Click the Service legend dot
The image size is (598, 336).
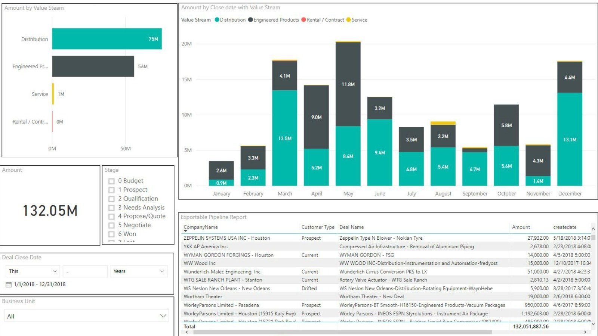coord(348,20)
